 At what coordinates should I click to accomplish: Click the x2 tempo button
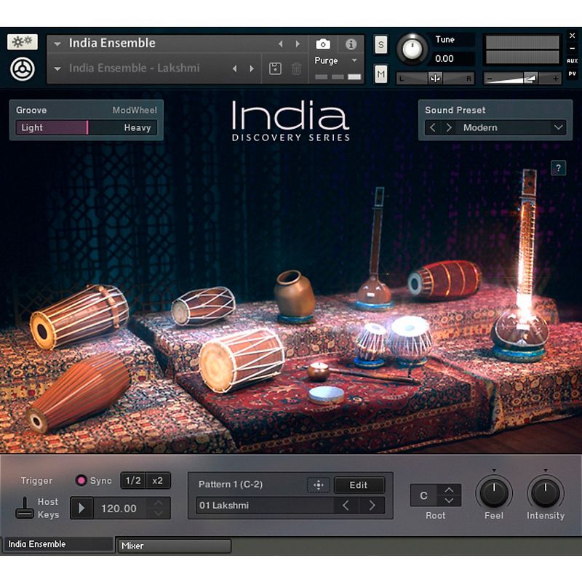157,481
